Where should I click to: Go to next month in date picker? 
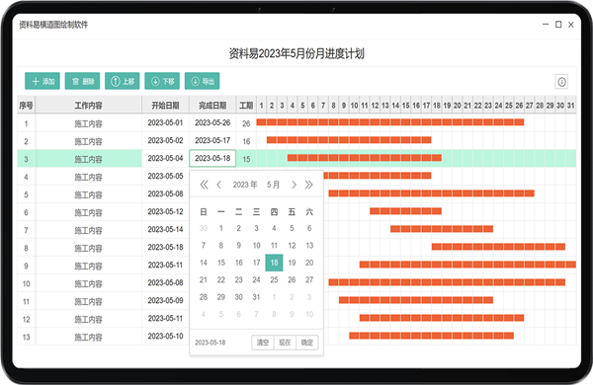(x=294, y=185)
